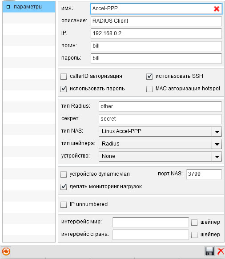Image resolution: width=225 pixels, height=259 pixels.
Task: Click the секрет: label
Action: tap(70, 118)
